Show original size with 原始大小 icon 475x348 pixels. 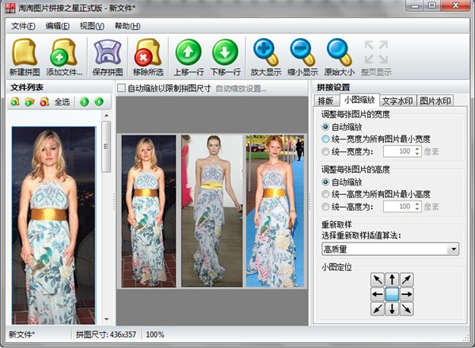coord(340,53)
